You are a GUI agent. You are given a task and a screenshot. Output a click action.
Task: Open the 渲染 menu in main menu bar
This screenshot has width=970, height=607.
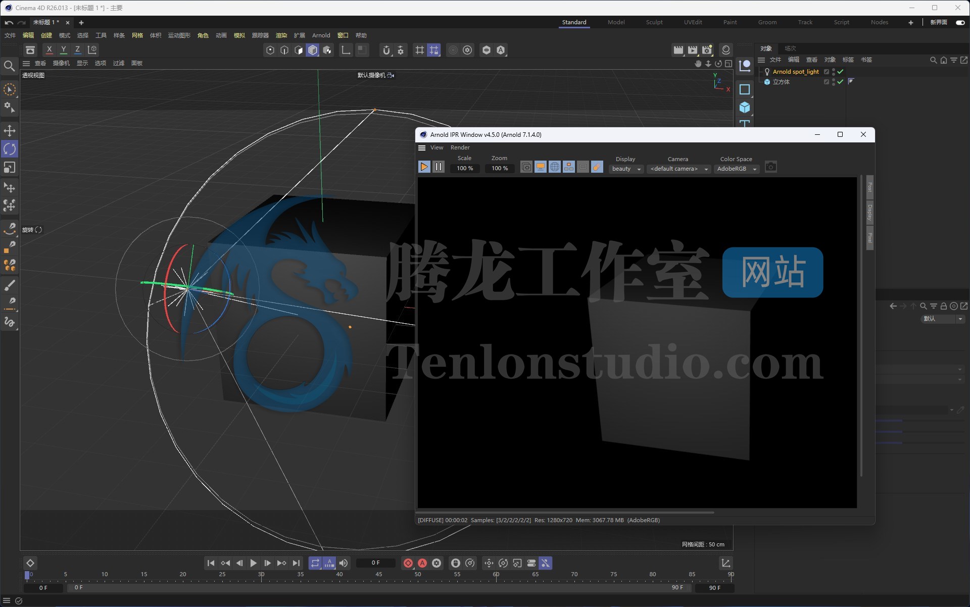[x=281, y=35]
